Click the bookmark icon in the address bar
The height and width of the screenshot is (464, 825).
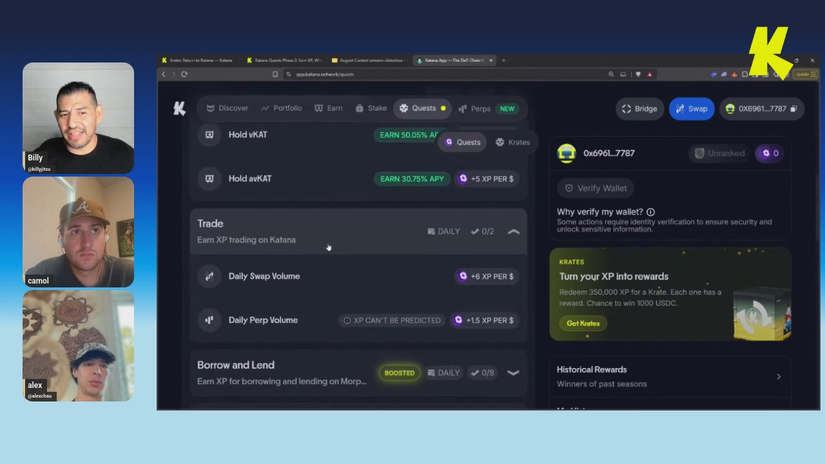coord(275,74)
